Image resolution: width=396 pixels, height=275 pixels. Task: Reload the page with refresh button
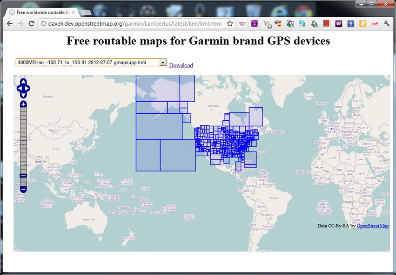[x=32, y=23]
